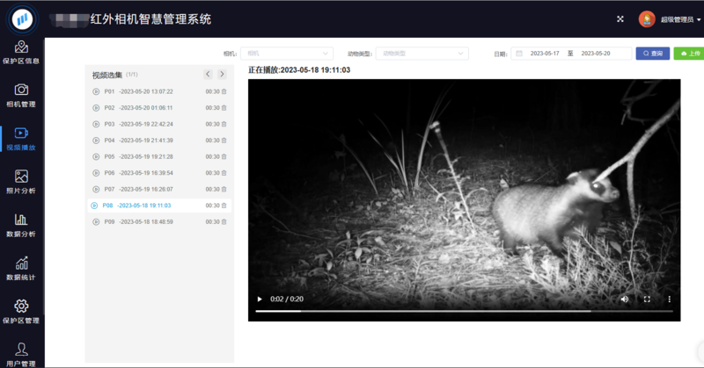Click the play icon beside P05

96,156
